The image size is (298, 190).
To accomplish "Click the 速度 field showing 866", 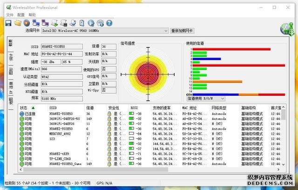I will 61,69.
